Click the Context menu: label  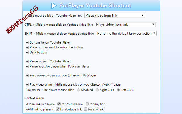(x=35, y=98)
